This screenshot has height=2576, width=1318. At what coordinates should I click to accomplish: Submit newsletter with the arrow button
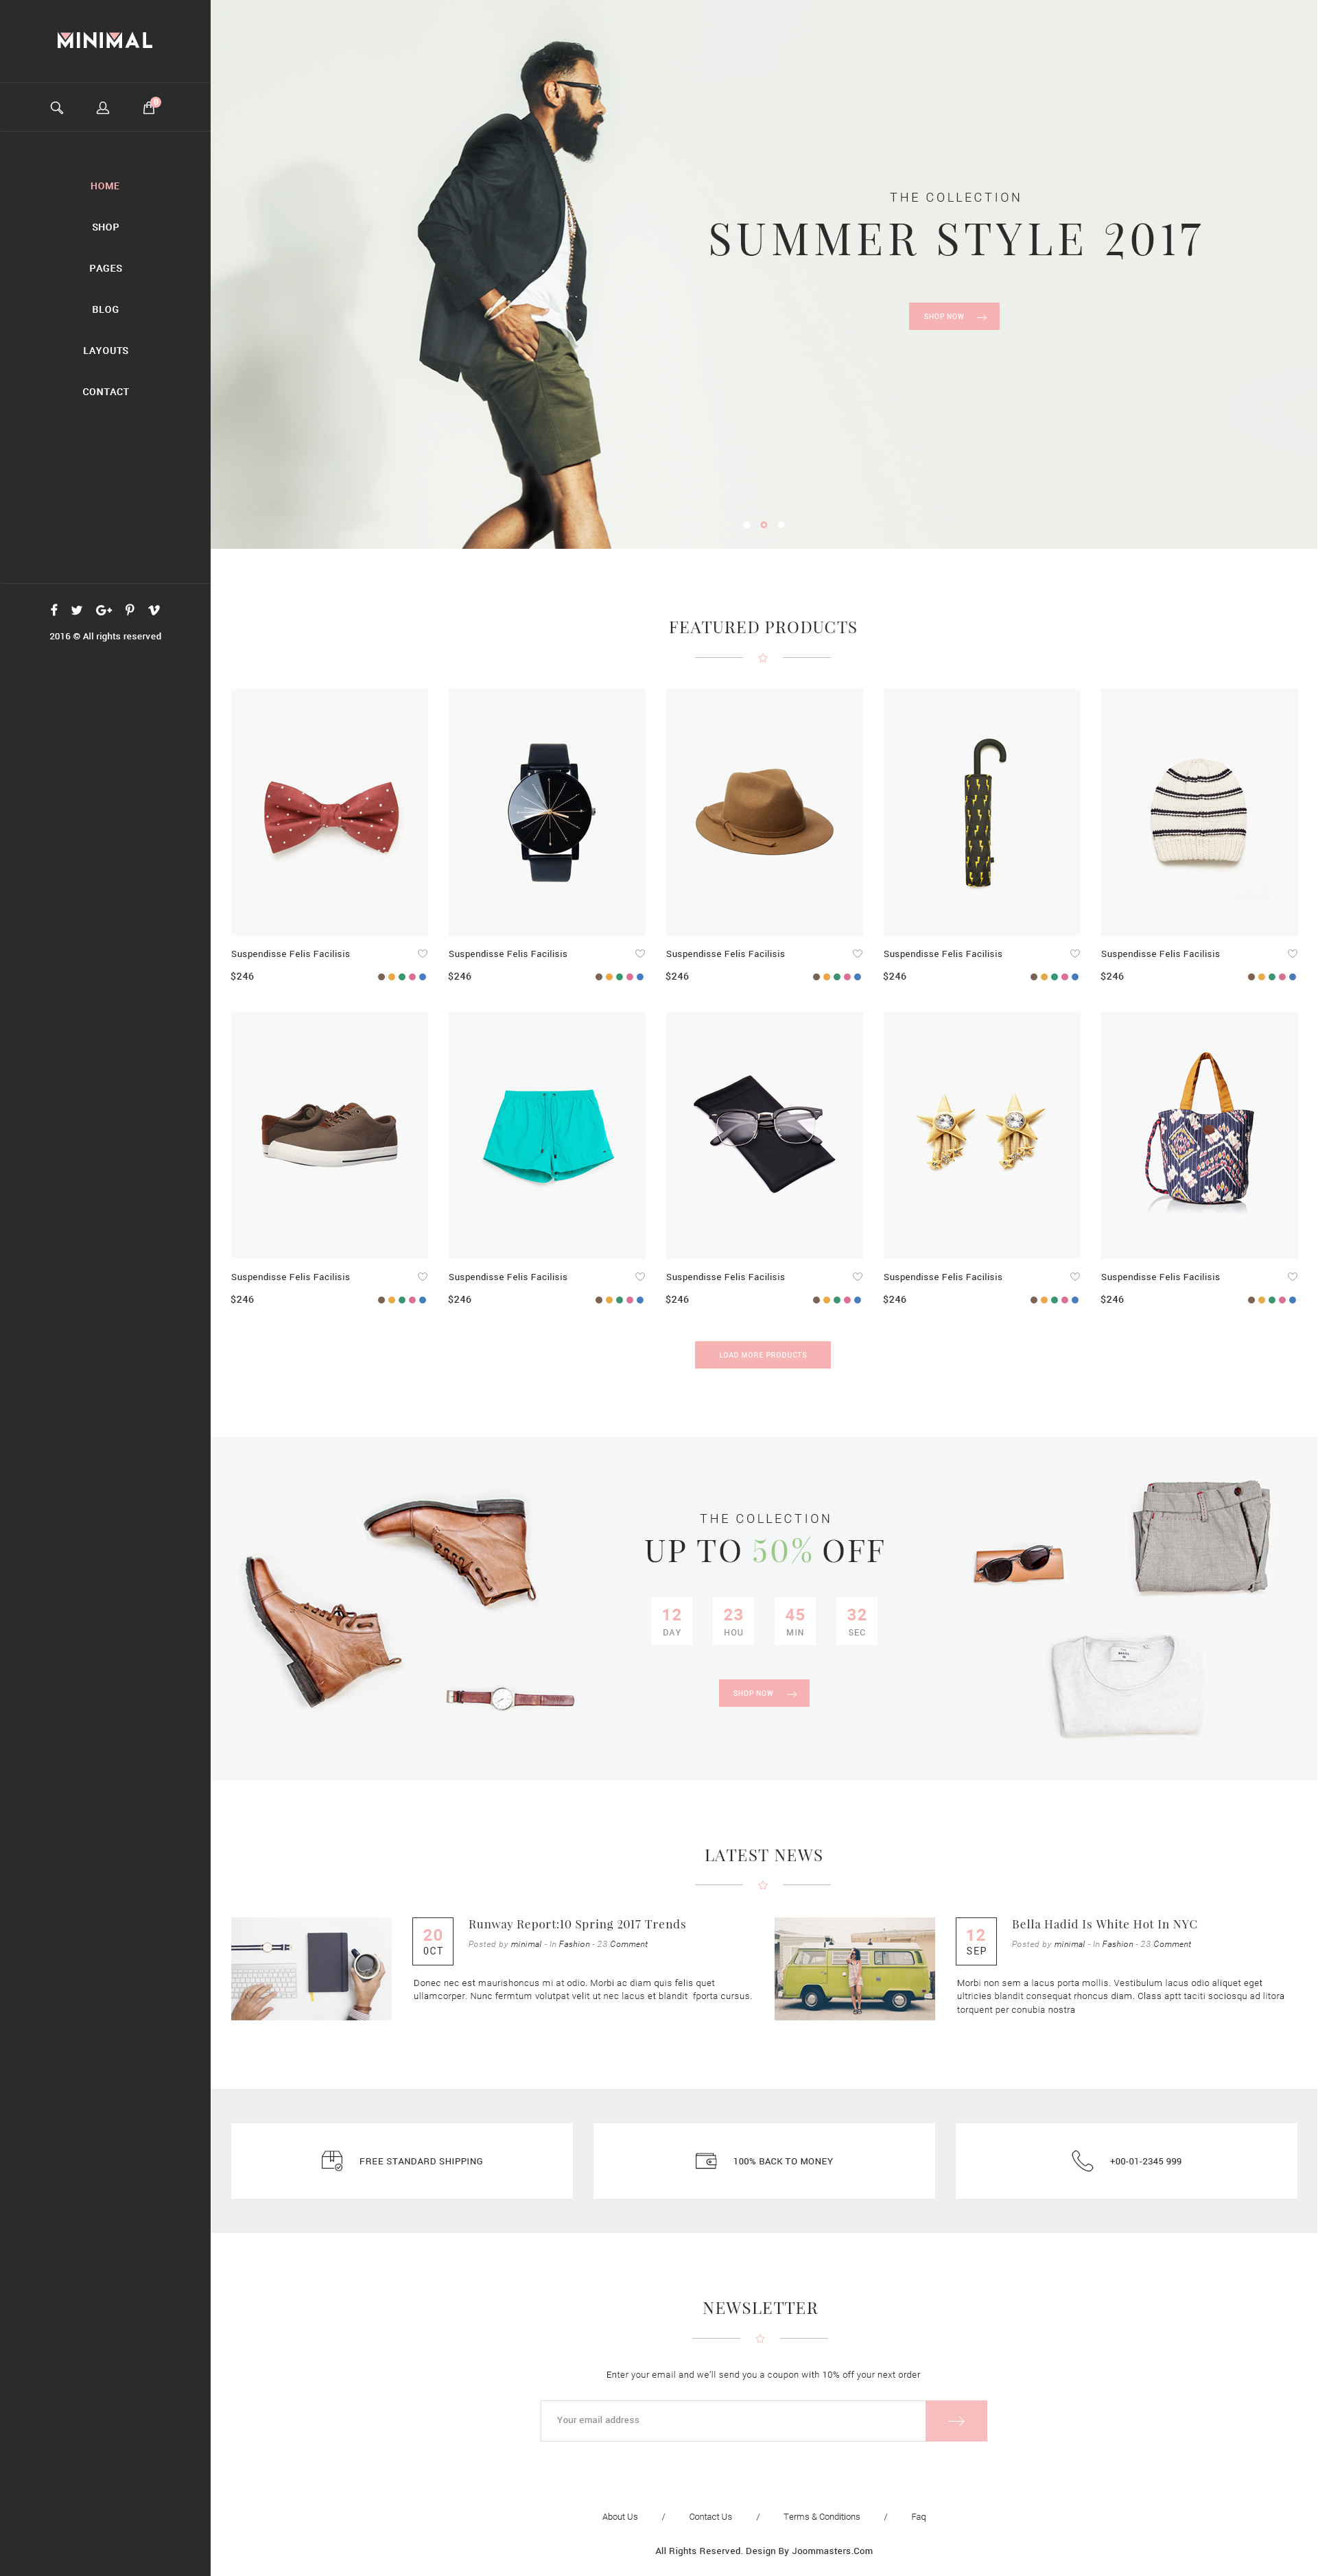[x=956, y=2421]
